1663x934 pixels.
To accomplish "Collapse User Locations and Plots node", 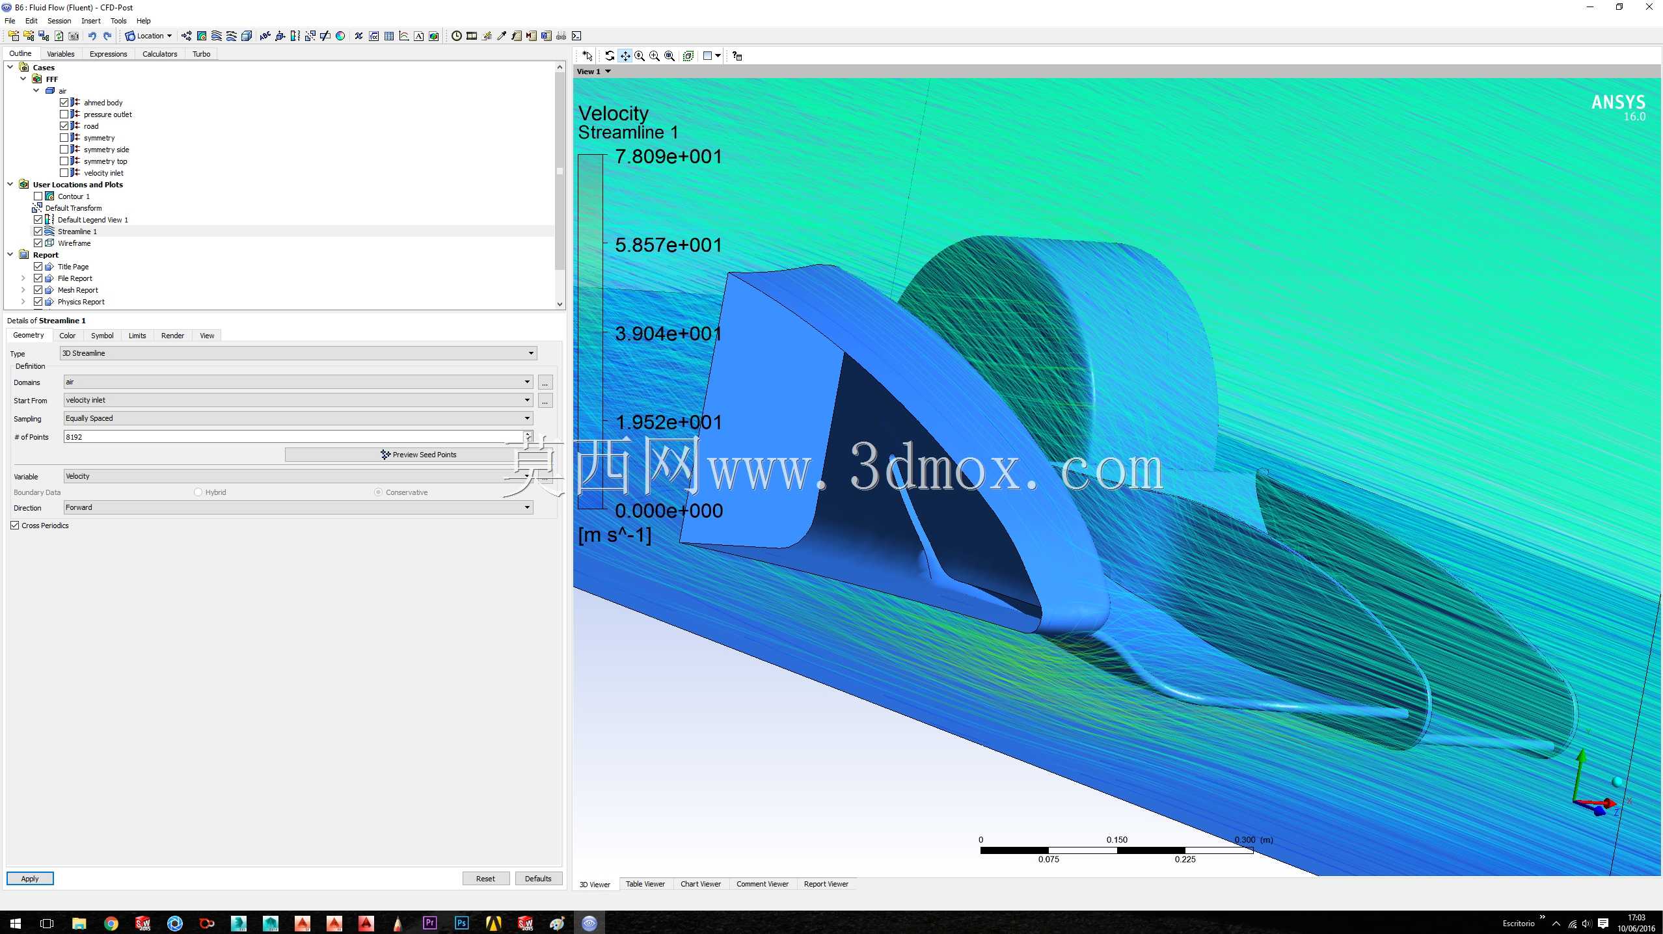I will [x=10, y=184].
